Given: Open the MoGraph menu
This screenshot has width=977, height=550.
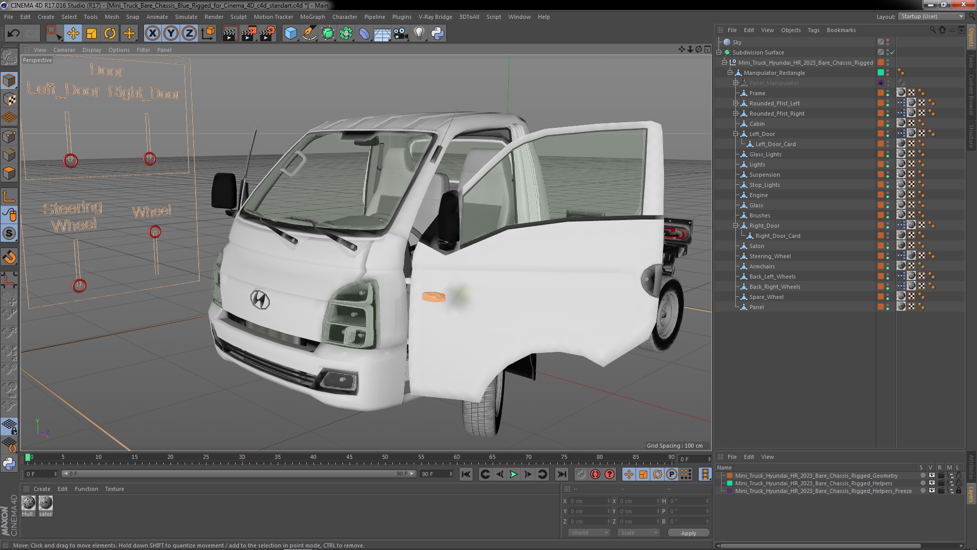Looking at the screenshot, I should click(x=312, y=17).
